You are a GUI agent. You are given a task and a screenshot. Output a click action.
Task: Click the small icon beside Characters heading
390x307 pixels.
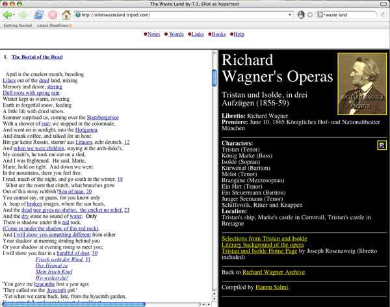[x=382, y=145]
